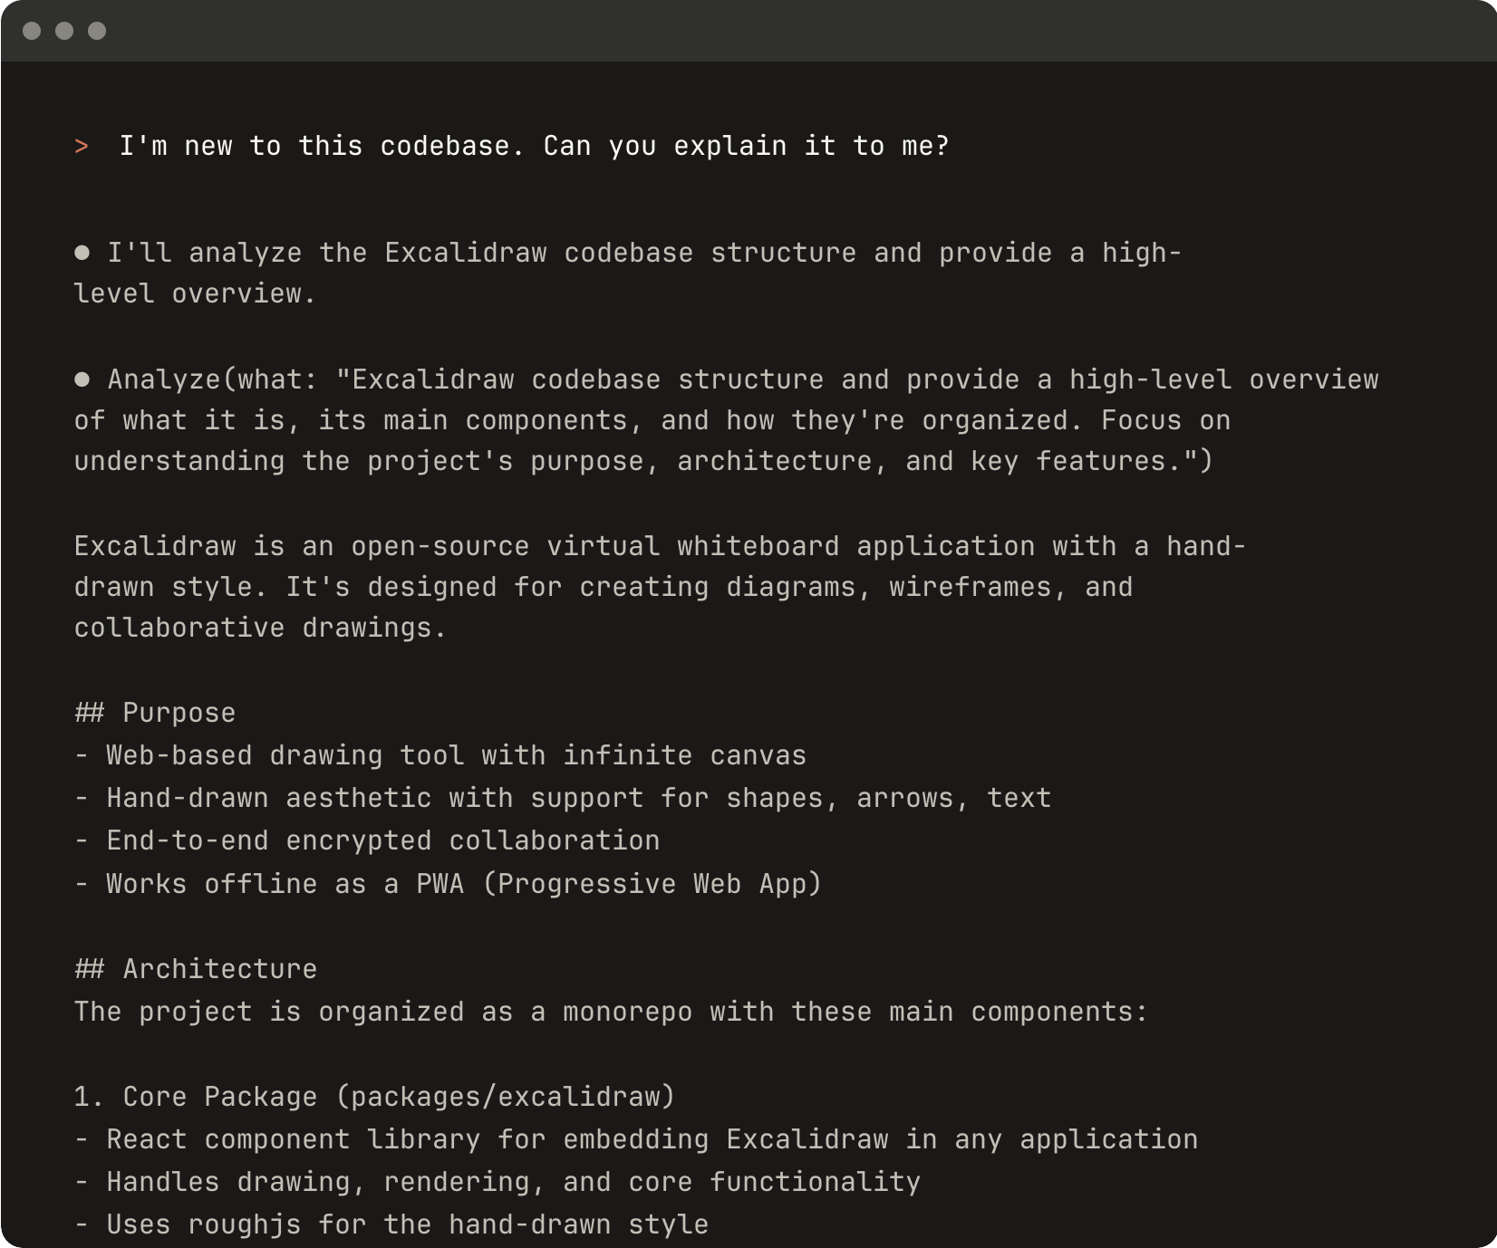Click the bullet before "I'll analyze"
This screenshot has width=1497, height=1248.
coord(82,253)
